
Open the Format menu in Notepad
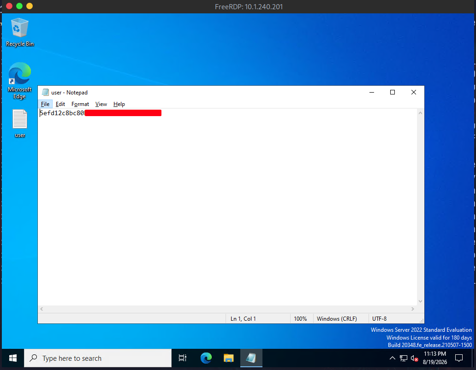(80, 104)
